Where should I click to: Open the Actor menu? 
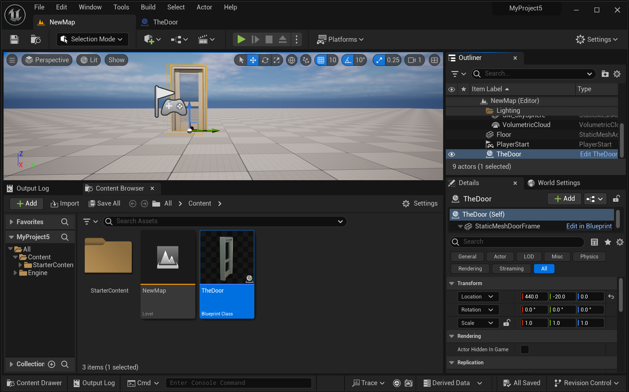tap(204, 7)
